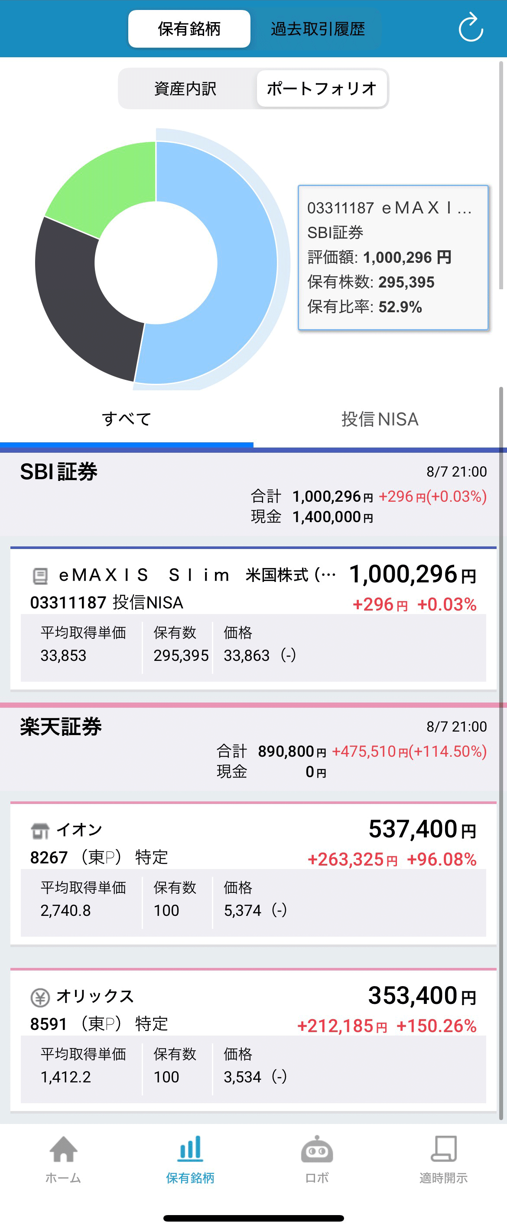The width and height of the screenshot is (507, 1232).
Task: Switch to 過去取引履歴 segment
Action: pos(318,29)
